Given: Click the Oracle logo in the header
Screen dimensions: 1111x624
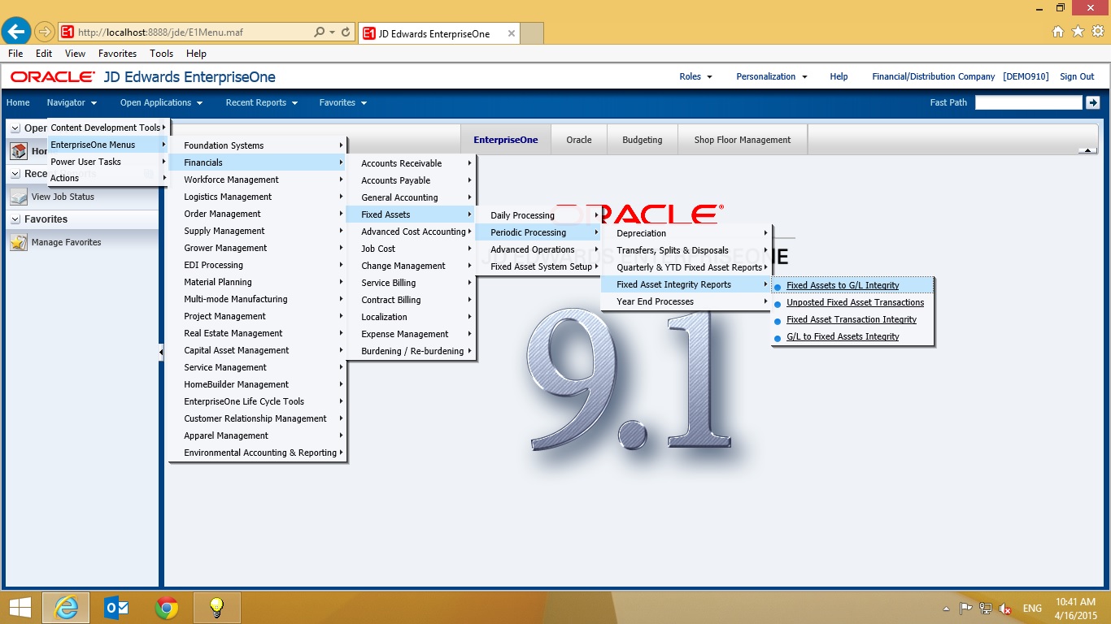Looking at the screenshot, I should pyautogui.click(x=51, y=76).
